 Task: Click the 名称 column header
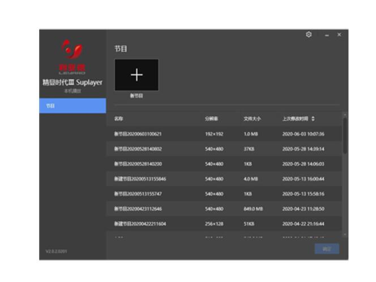click(x=118, y=119)
